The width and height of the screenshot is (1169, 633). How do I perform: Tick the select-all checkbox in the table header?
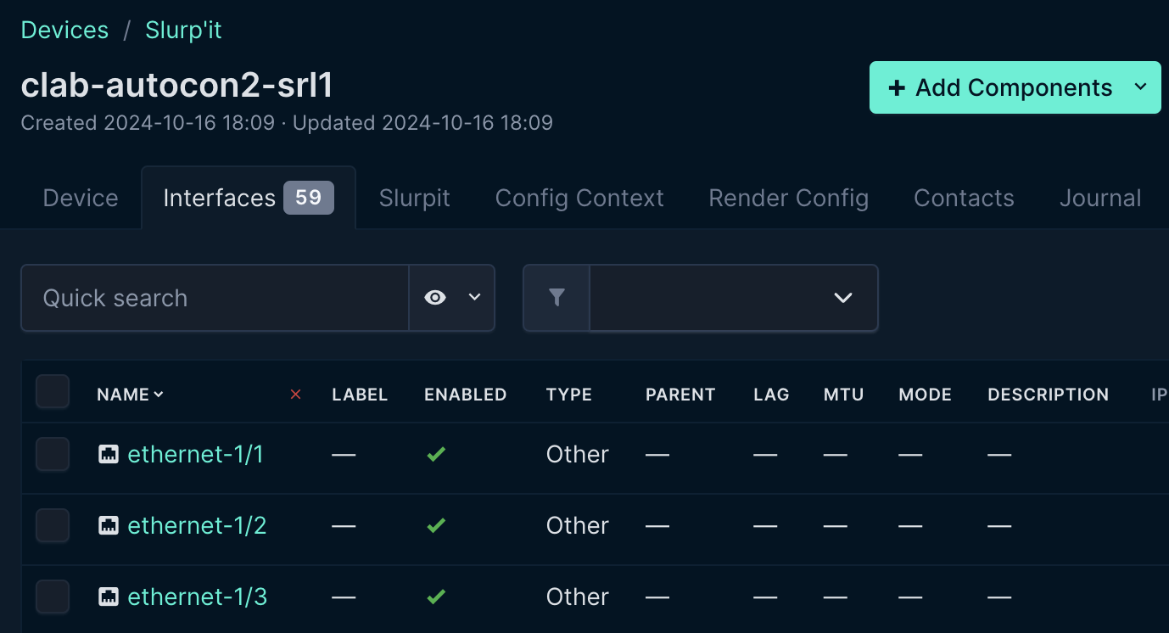(52, 392)
